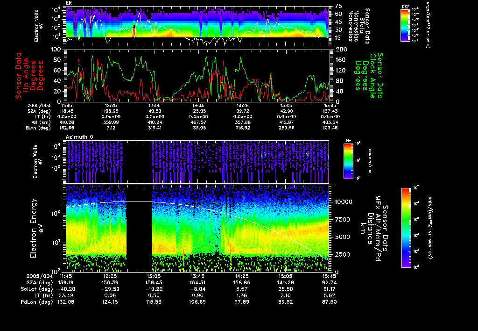Viewport: 478px width, 331px height.
Task: Click the 'Alt (km)' row label
Action: coord(41,122)
